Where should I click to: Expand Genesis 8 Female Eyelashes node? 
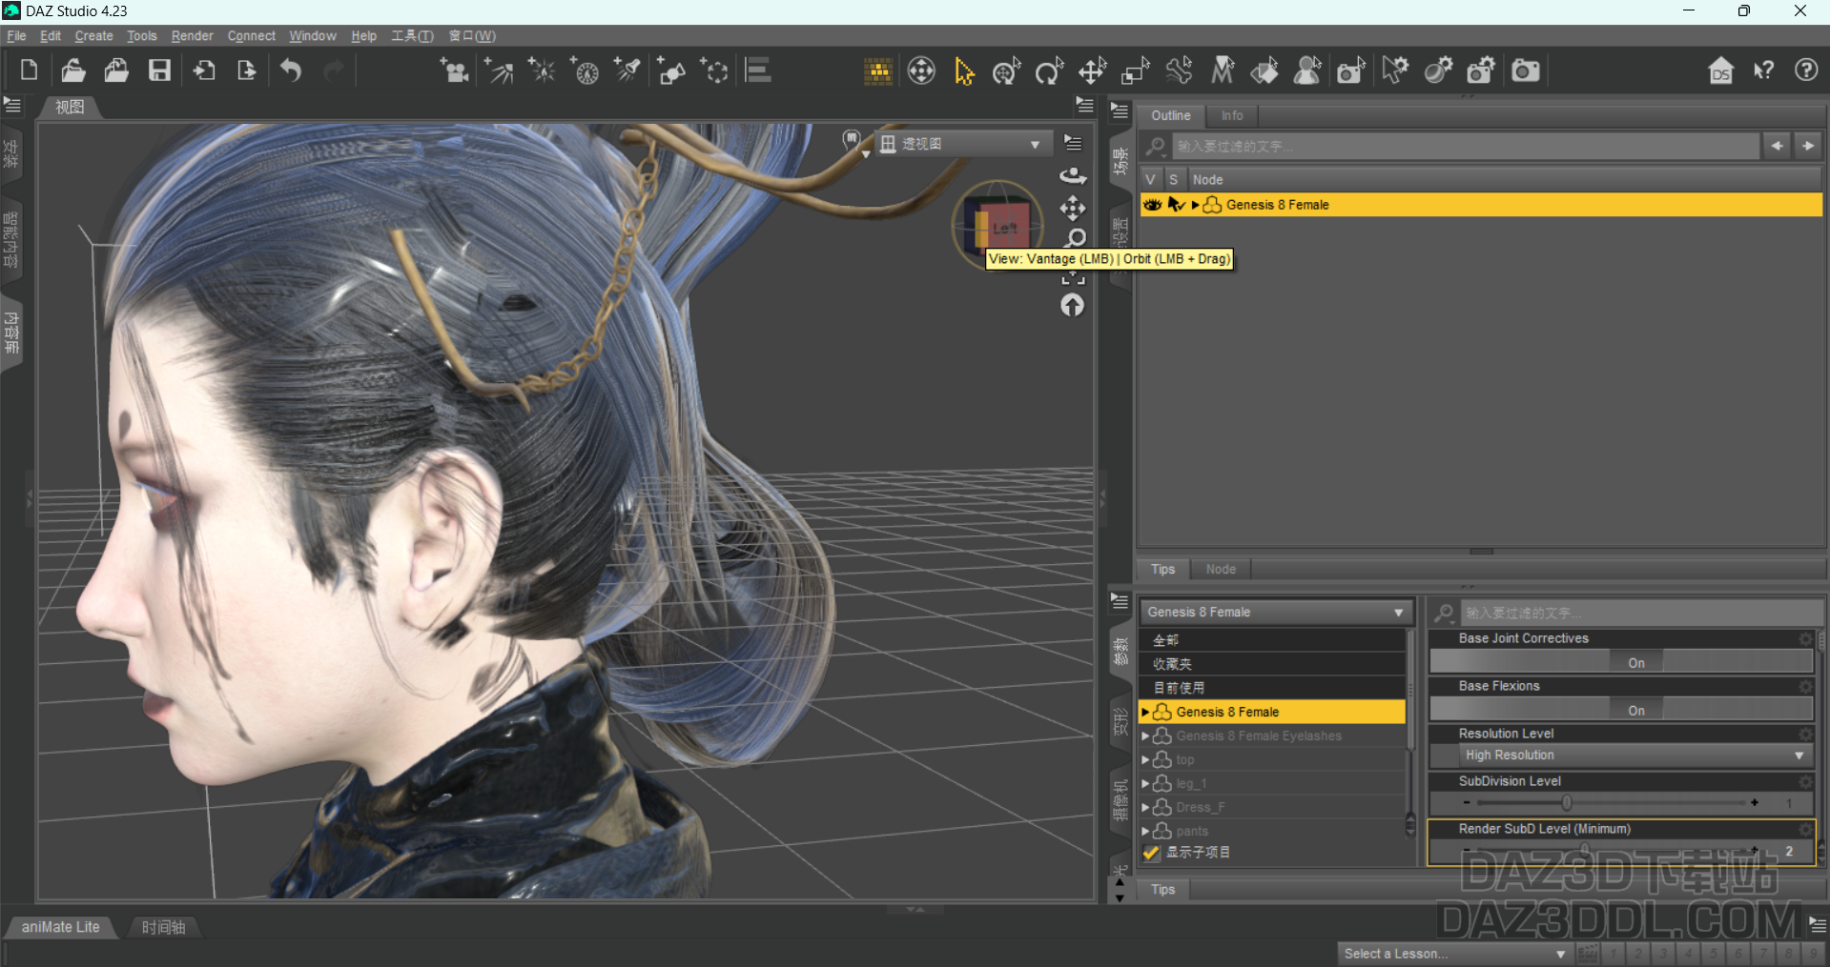(x=1145, y=736)
